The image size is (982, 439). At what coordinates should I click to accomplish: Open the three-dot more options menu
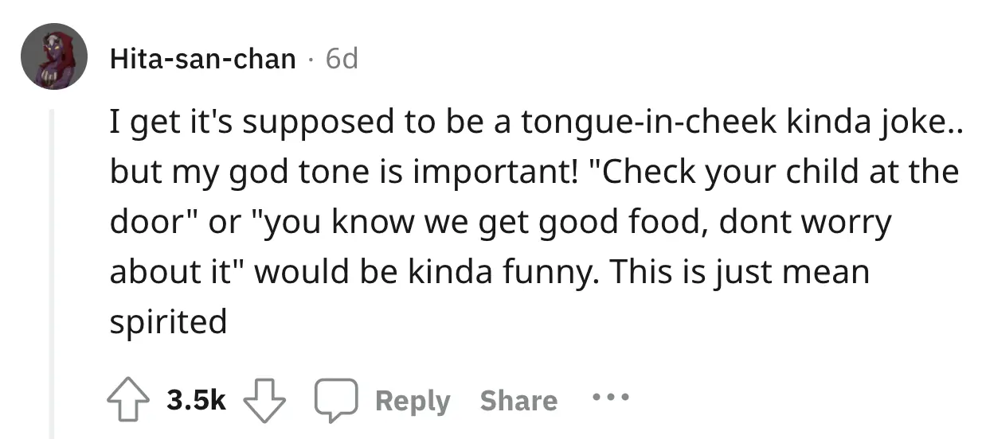611,396
